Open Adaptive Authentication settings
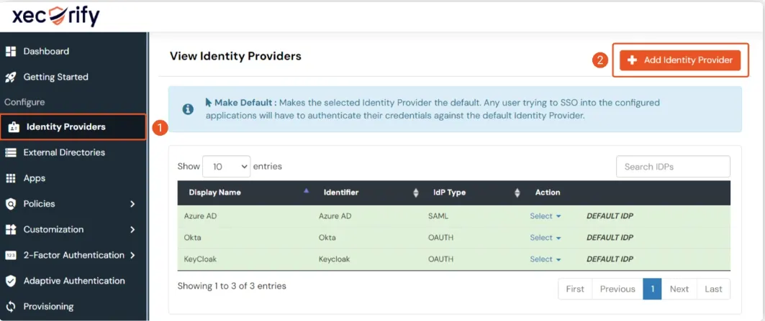This screenshot has height=321, width=765. click(x=74, y=281)
